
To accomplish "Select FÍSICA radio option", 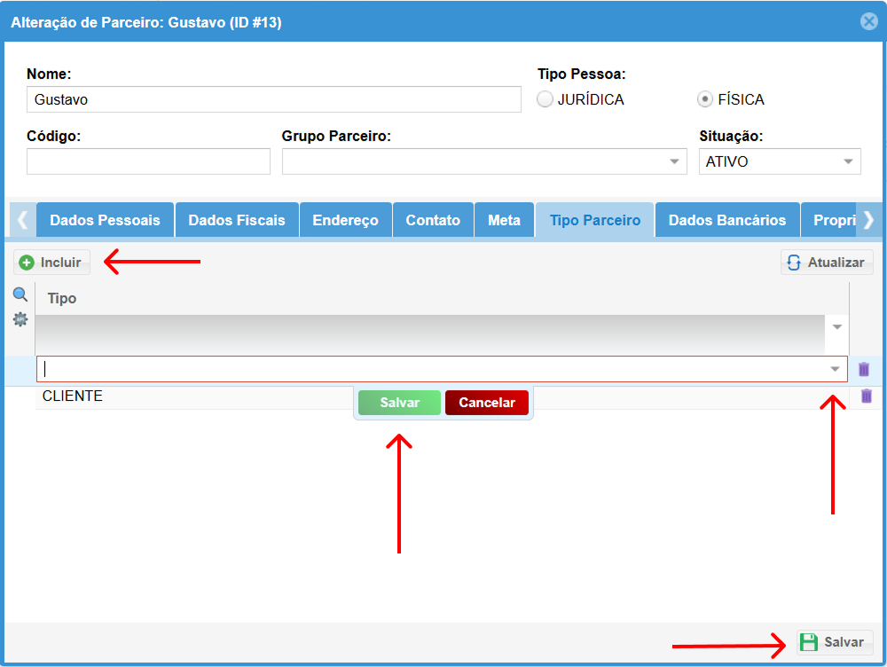I will coord(705,99).
